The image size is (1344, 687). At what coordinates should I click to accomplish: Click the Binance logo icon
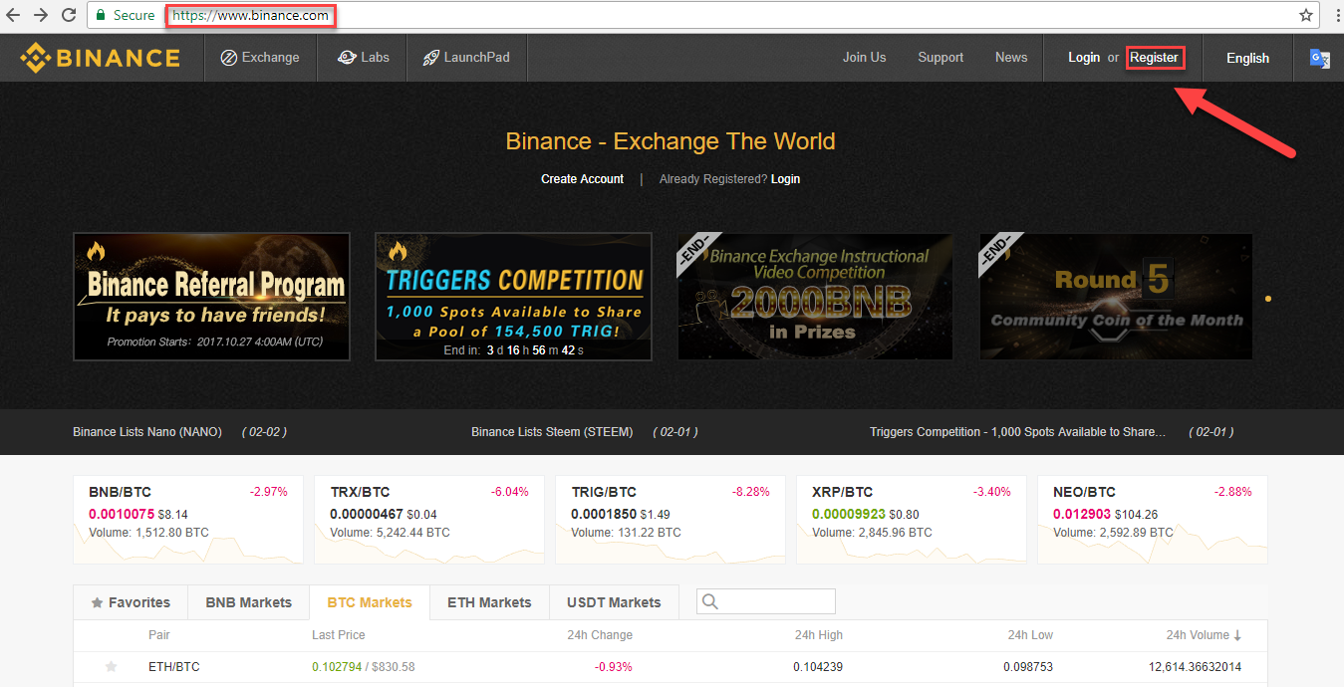[36, 58]
